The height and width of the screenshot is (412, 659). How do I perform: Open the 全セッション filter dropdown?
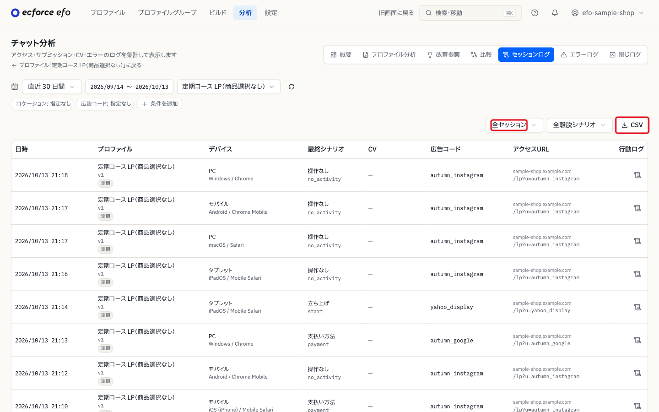tap(514, 125)
